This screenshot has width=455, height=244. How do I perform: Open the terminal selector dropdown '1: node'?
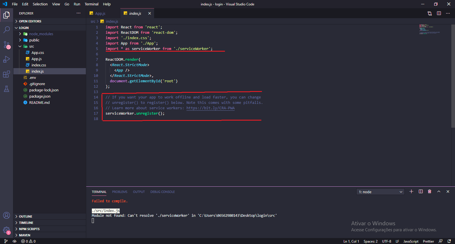[380, 192]
